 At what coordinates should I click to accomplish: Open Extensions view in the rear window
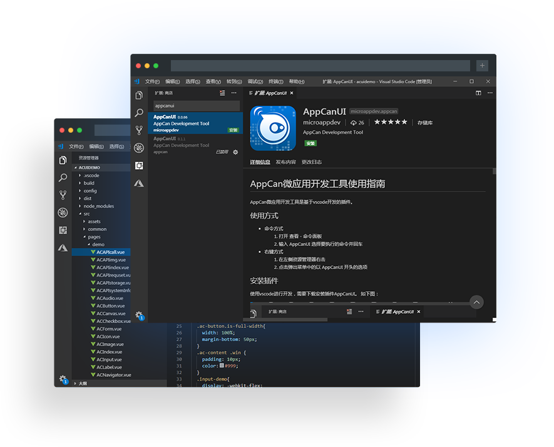(x=63, y=230)
